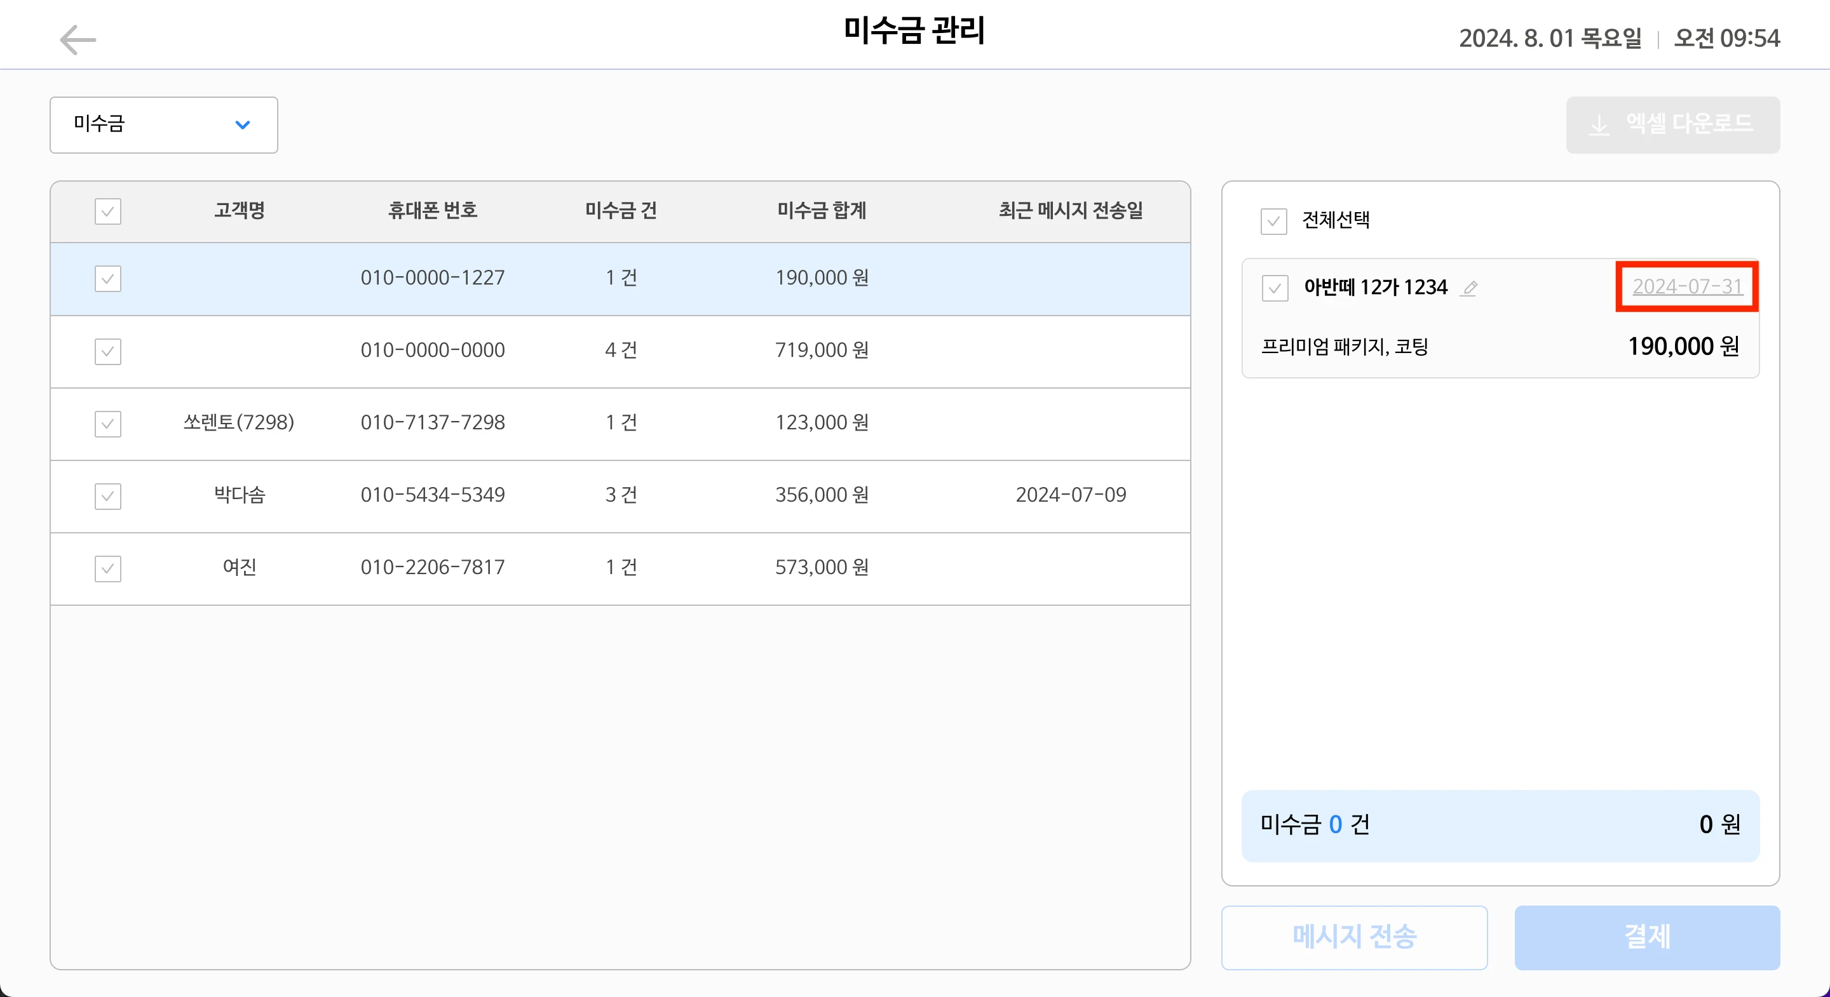Select phone number 010-0000-1227
The width and height of the screenshot is (1830, 997).
[433, 278]
